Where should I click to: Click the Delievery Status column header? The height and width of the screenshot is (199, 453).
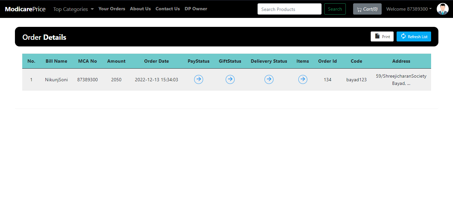pos(269,61)
